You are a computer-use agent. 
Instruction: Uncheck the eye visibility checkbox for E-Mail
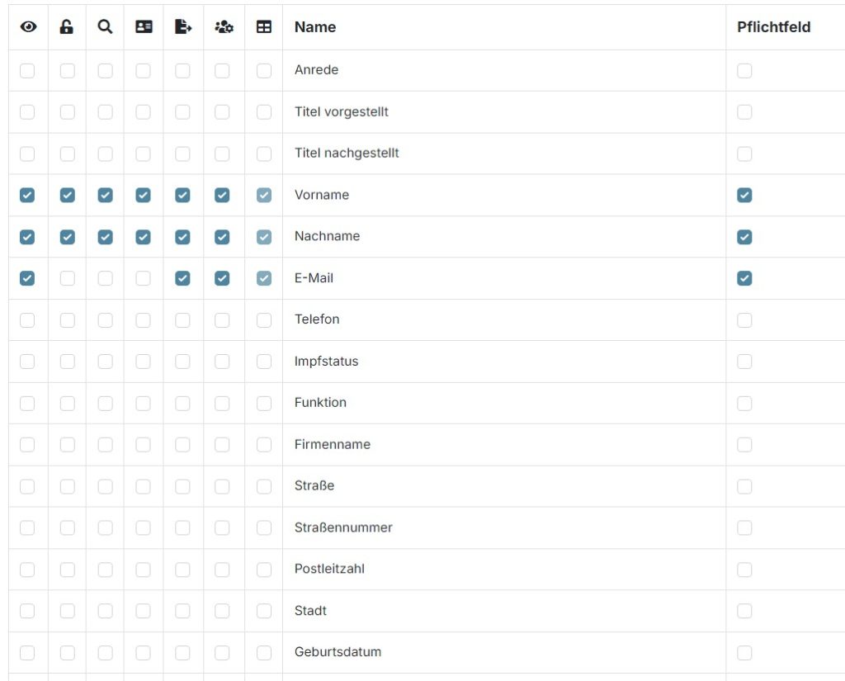[27, 279]
